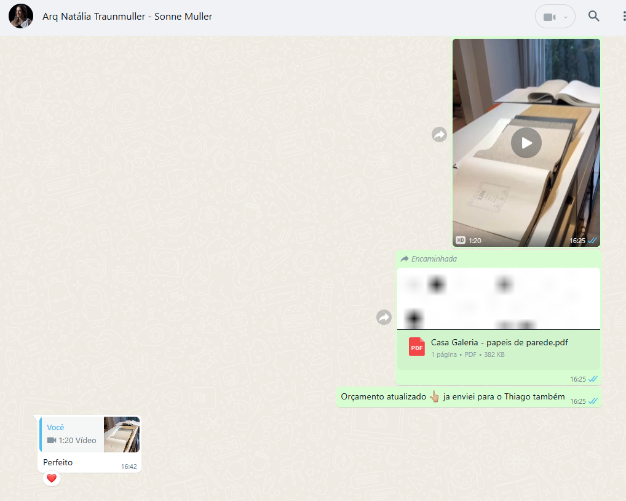This screenshot has height=501, width=626.
Task: Click the 16:42 timestamp on Perfeito
Action: (x=129, y=467)
